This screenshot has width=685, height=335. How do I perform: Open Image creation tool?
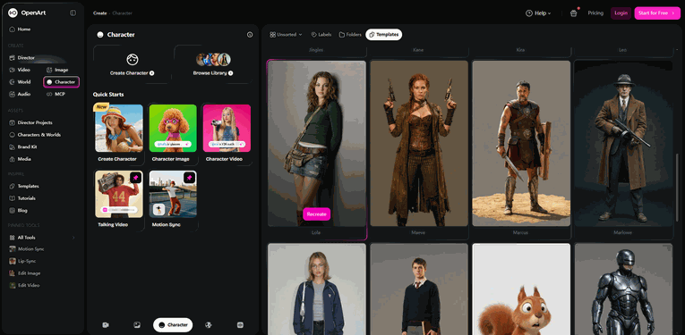tap(57, 70)
